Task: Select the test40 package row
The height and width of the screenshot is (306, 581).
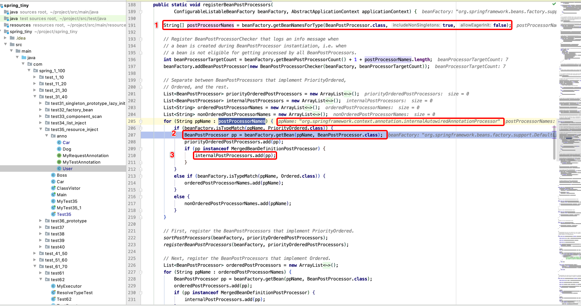Action: (63, 247)
